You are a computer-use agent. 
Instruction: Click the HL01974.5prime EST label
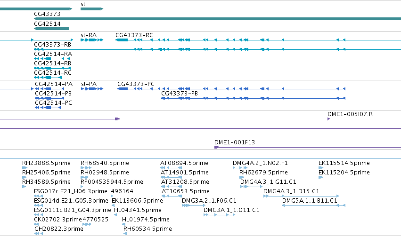click(146, 220)
